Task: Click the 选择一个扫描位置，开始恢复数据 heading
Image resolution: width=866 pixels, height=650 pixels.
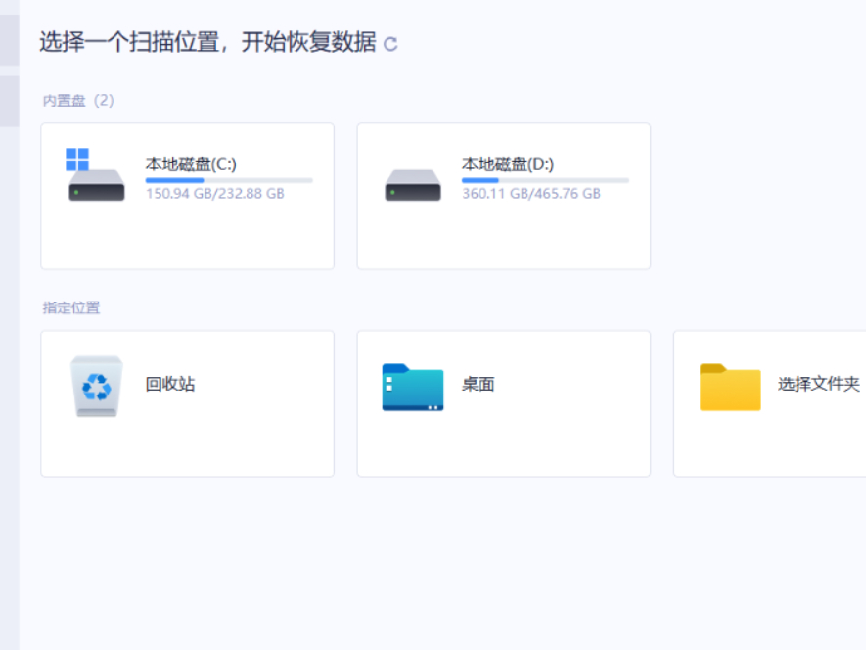Action: tap(207, 42)
